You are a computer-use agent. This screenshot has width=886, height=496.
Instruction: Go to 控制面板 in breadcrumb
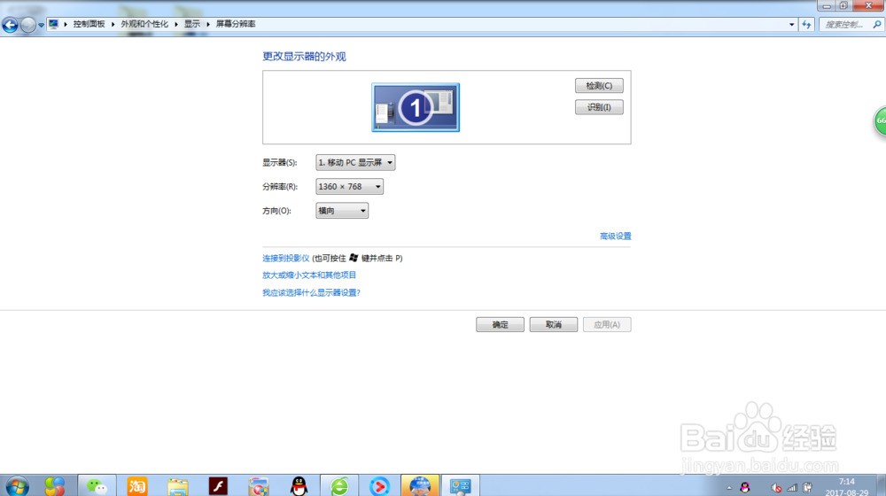89,24
